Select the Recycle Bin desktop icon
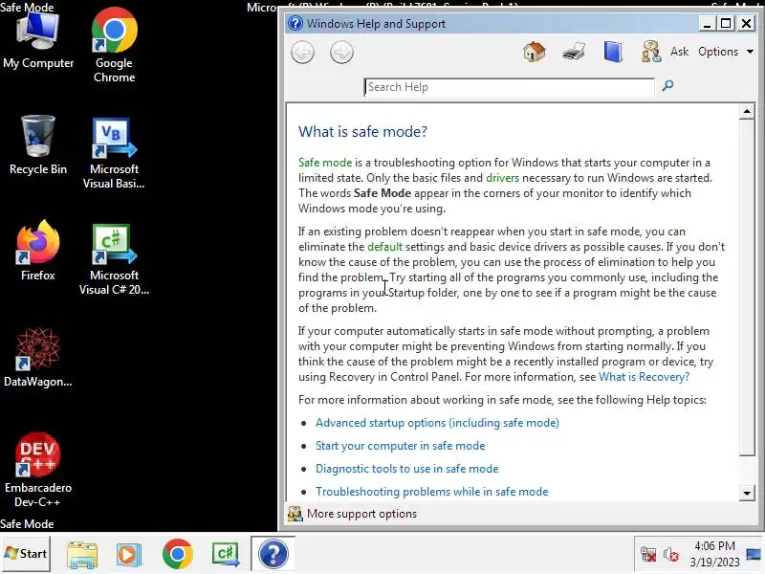The width and height of the screenshot is (765, 574). (x=38, y=145)
